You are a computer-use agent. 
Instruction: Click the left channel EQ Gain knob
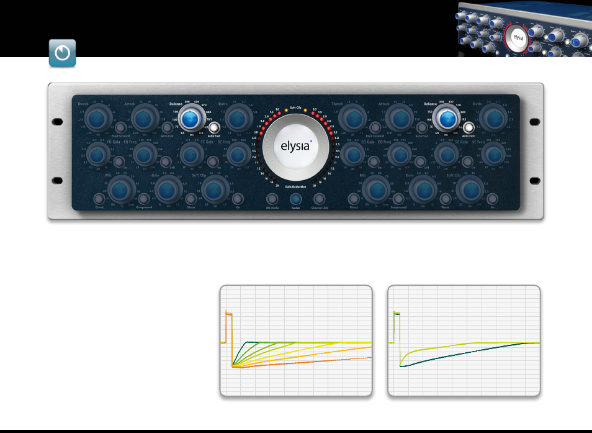97,155
